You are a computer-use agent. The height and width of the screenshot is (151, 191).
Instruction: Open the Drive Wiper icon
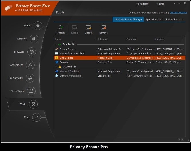[31, 91]
